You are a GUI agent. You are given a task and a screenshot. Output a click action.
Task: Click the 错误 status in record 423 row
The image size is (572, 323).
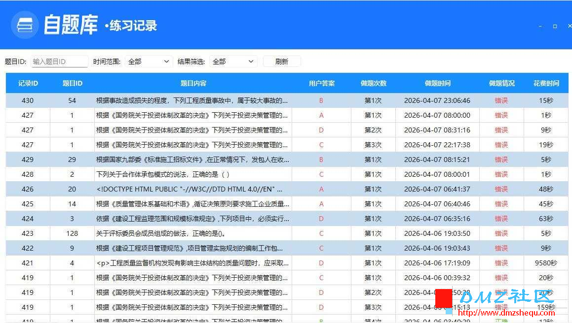[x=501, y=233]
